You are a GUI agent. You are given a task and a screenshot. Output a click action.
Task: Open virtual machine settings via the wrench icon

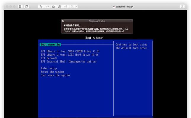click(x=41, y=6)
